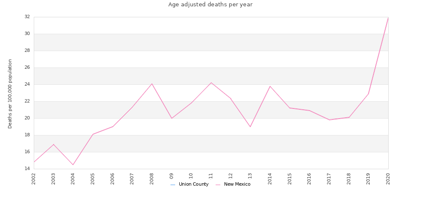Click the 2020 peak data point
Image resolution: width=422 pixels, height=211 pixels.
click(388, 18)
